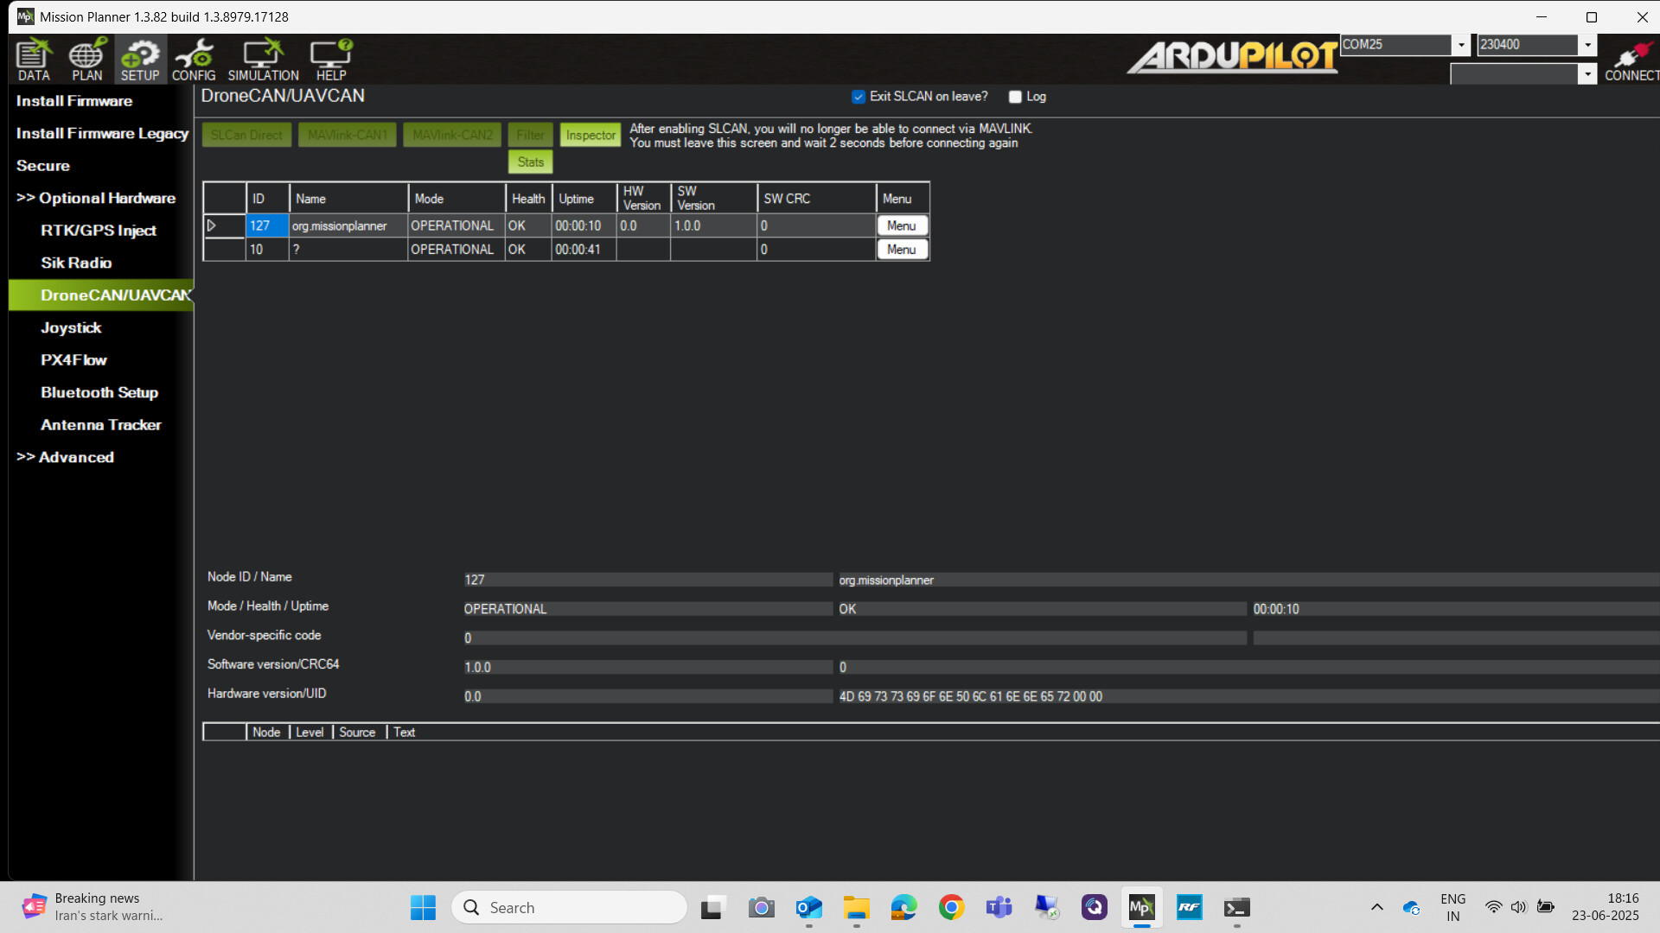
Task: Expand the COM25 port dropdown
Action: [x=1461, y=45]
